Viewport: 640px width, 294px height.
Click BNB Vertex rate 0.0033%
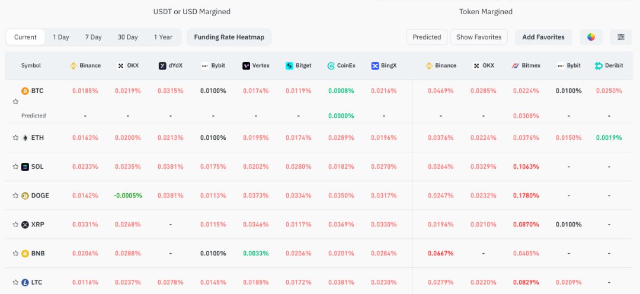256,253
